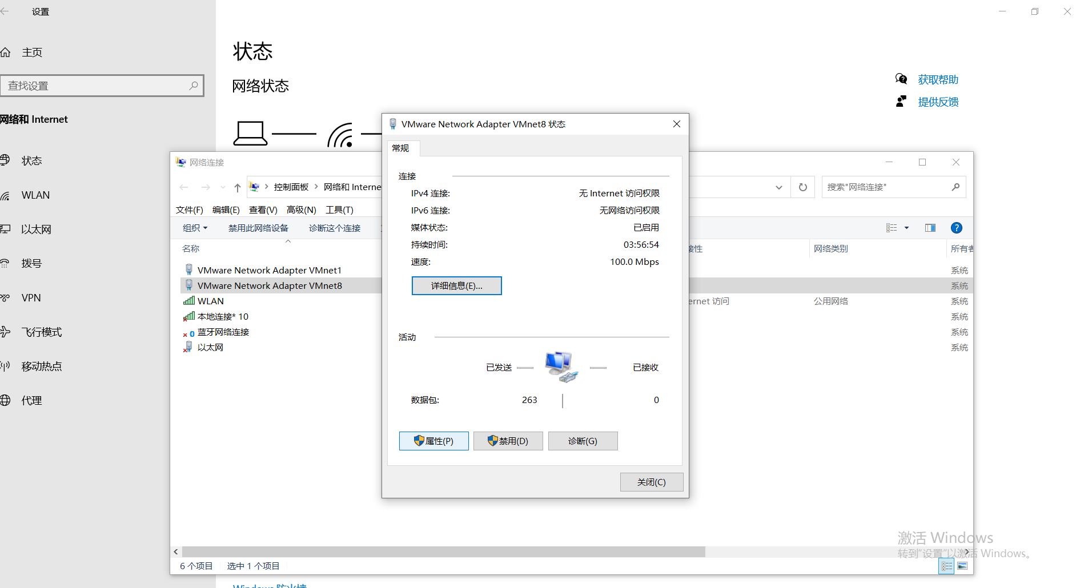Viewport: 1084px width, 588px height.
Task: Select the 本地连接* 10 adapter icon
Action: pos(189,316)
